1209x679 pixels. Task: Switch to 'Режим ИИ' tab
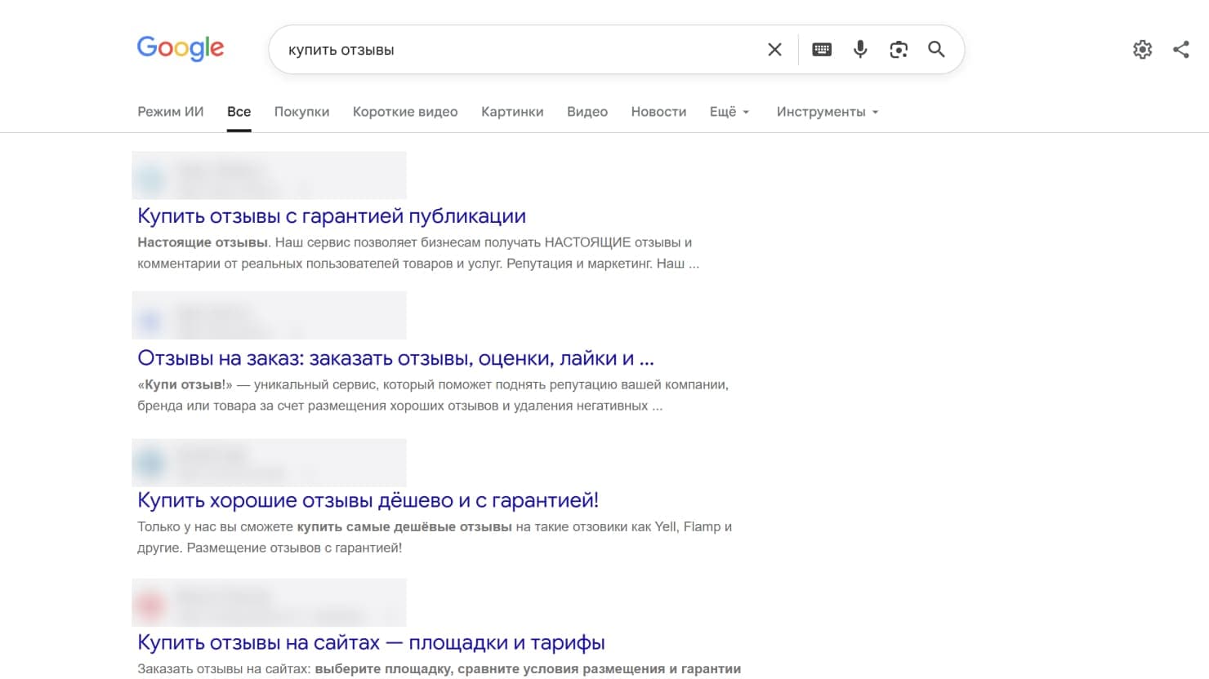171,112
